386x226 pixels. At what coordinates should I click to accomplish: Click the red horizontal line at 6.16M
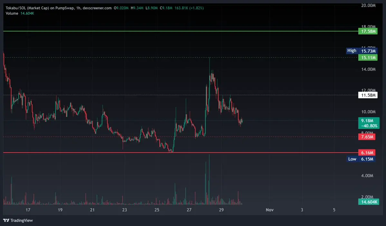tap(181, 153)
